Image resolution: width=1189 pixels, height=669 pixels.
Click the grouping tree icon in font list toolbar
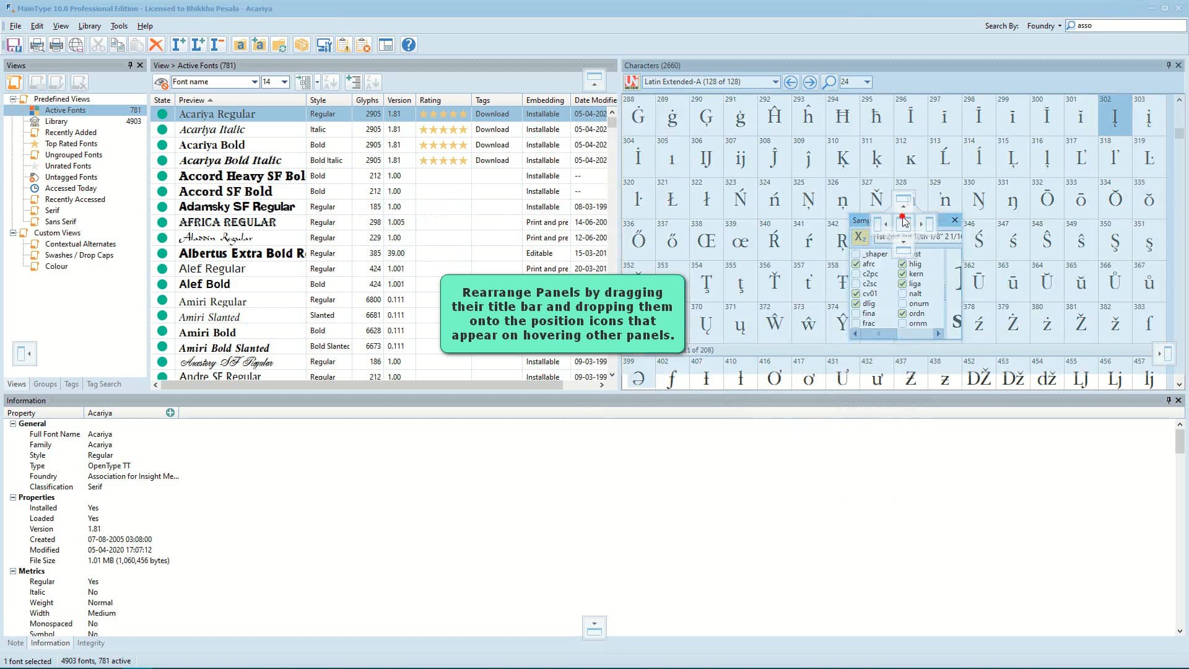(x=303, y=82)
